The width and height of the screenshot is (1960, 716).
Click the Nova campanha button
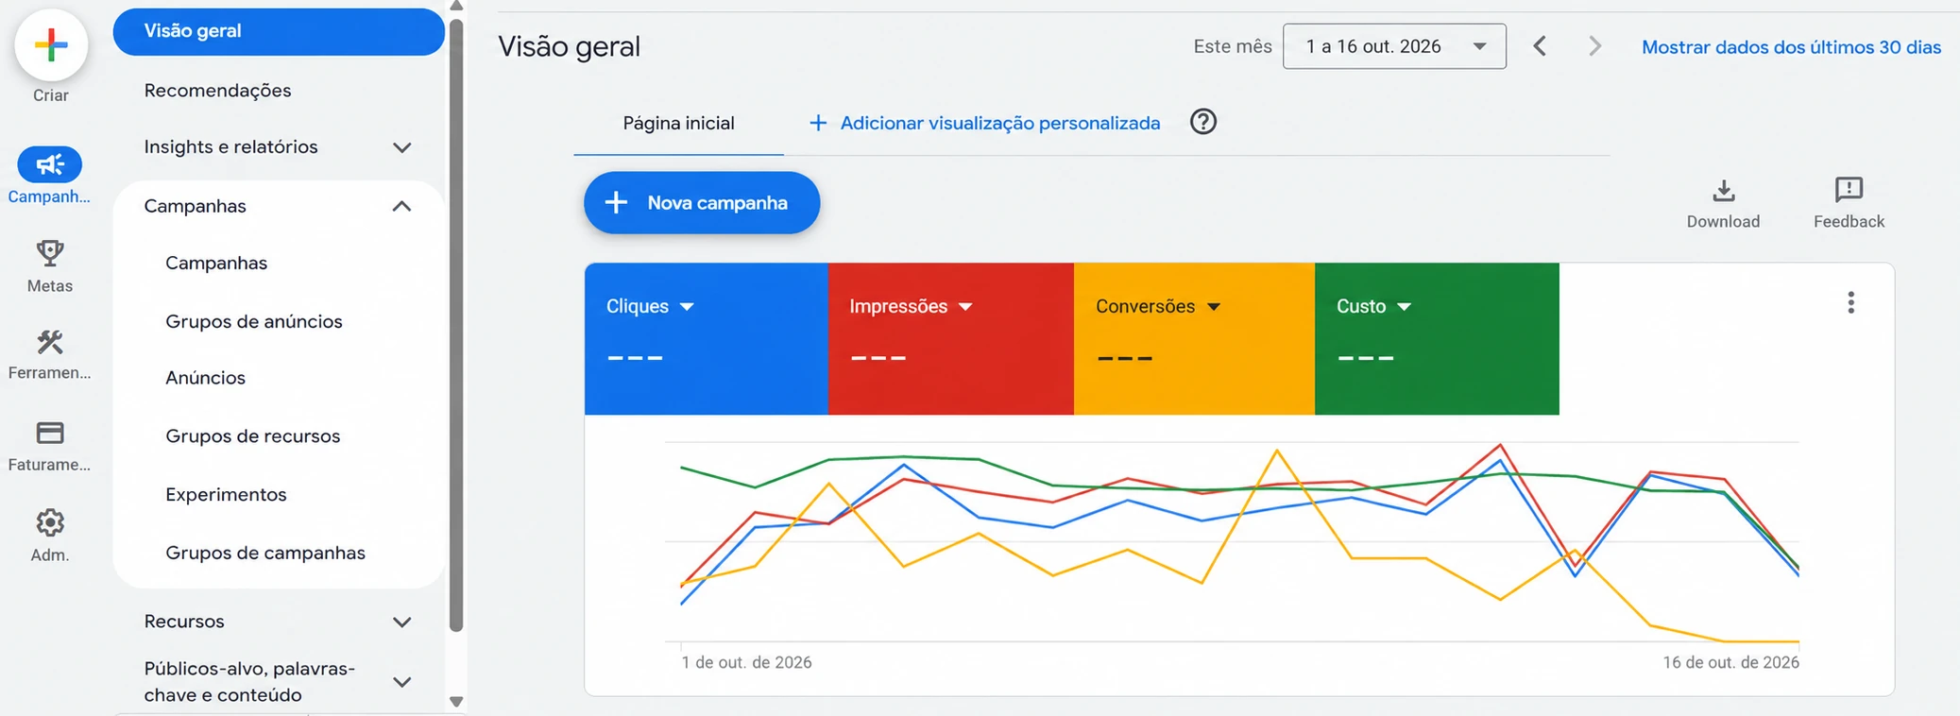[x=702, y=203]
